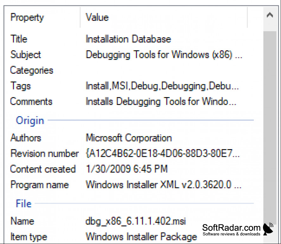Click the file name dbg_x86_6.11.1.402.msi

click(136, 221)
